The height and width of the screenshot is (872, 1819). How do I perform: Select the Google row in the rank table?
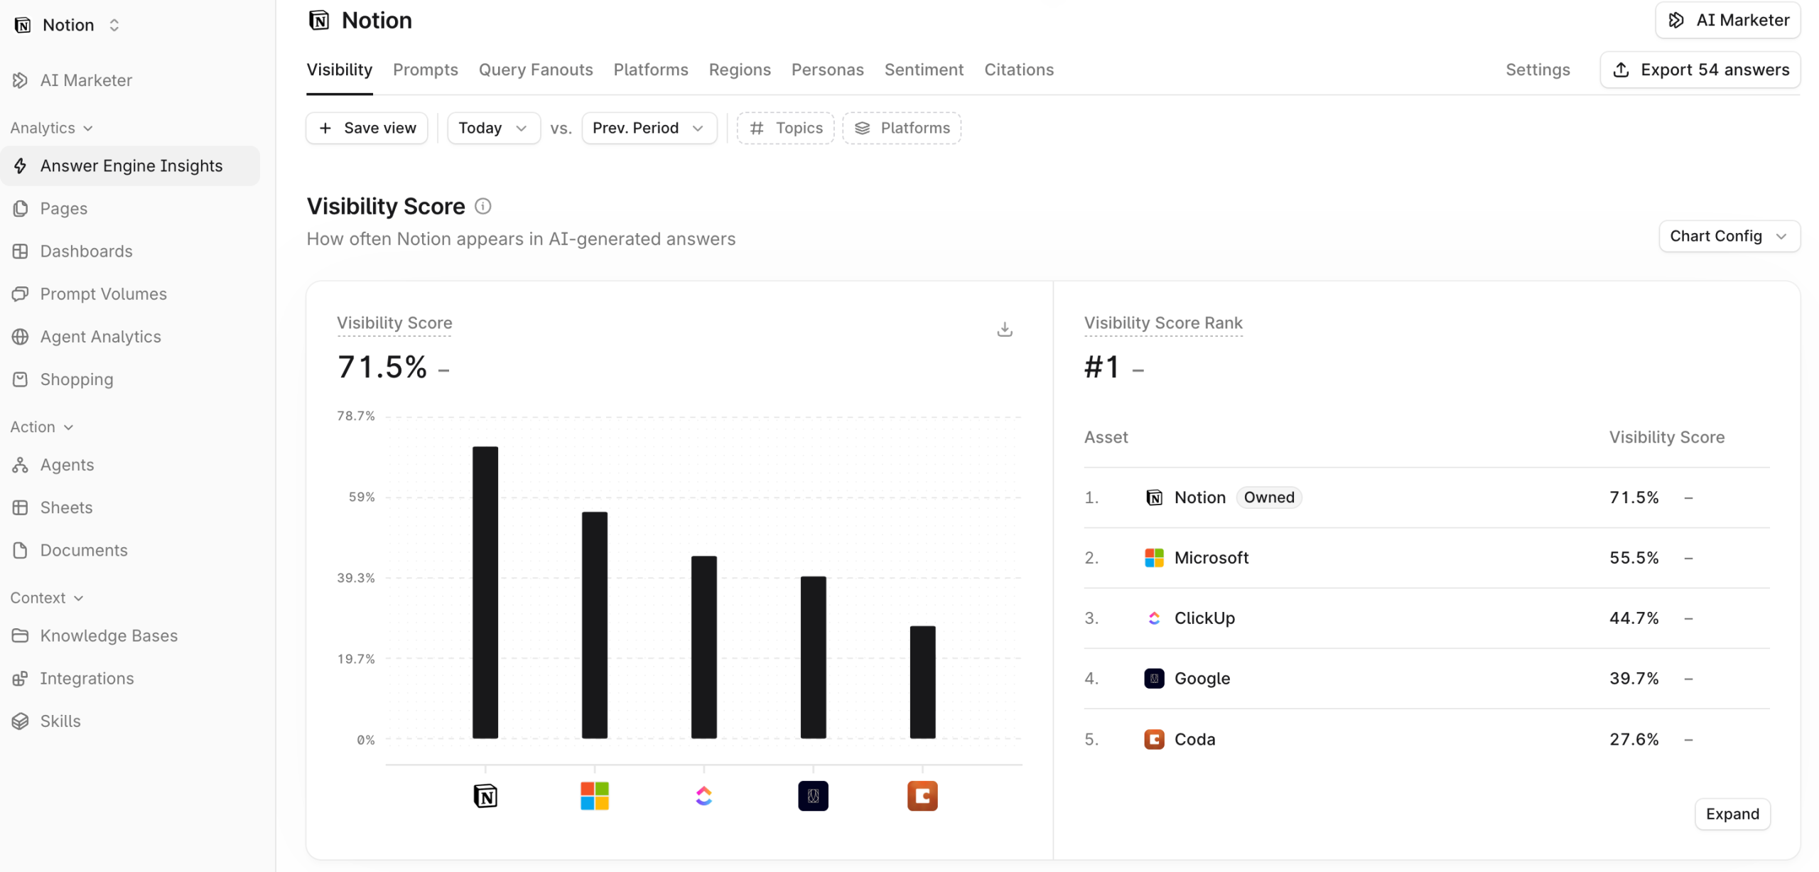pos(1427,679)
